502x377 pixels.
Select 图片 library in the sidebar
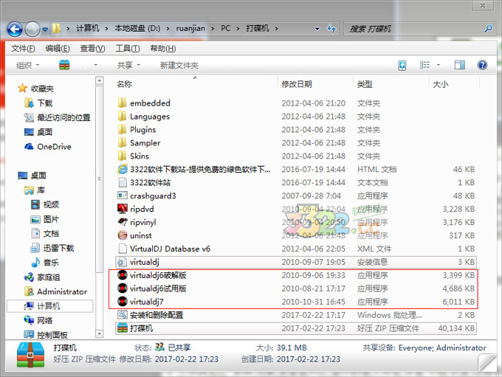pyautogui.click(x=45, y=219)
